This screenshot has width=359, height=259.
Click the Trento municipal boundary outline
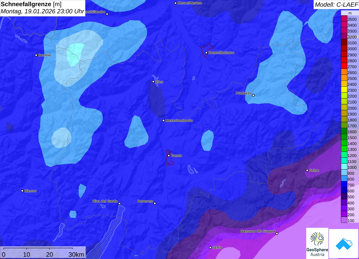tap(169, 158)
